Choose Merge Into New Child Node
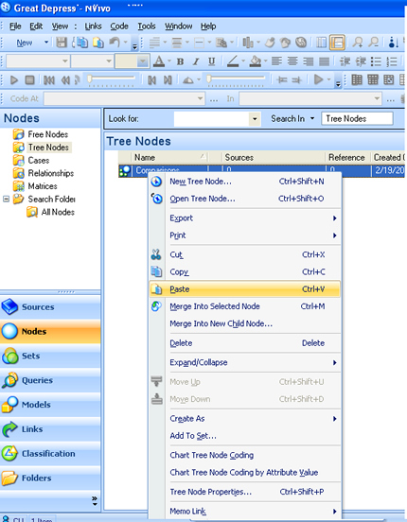Image resolution: width=407 pixels, height=522 pixels. pyautogui.click(x=244, y=323)
